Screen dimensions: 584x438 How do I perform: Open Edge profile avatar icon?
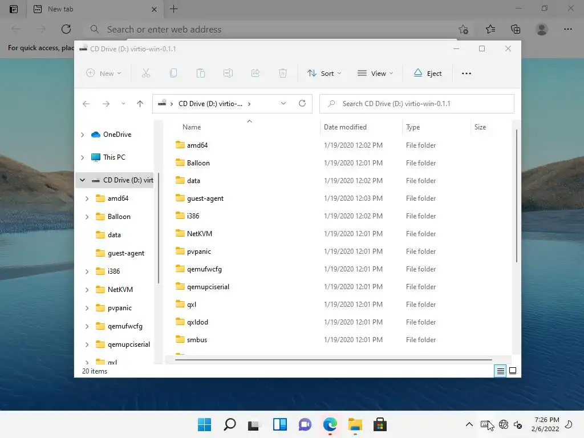click(x=542, y=29)
